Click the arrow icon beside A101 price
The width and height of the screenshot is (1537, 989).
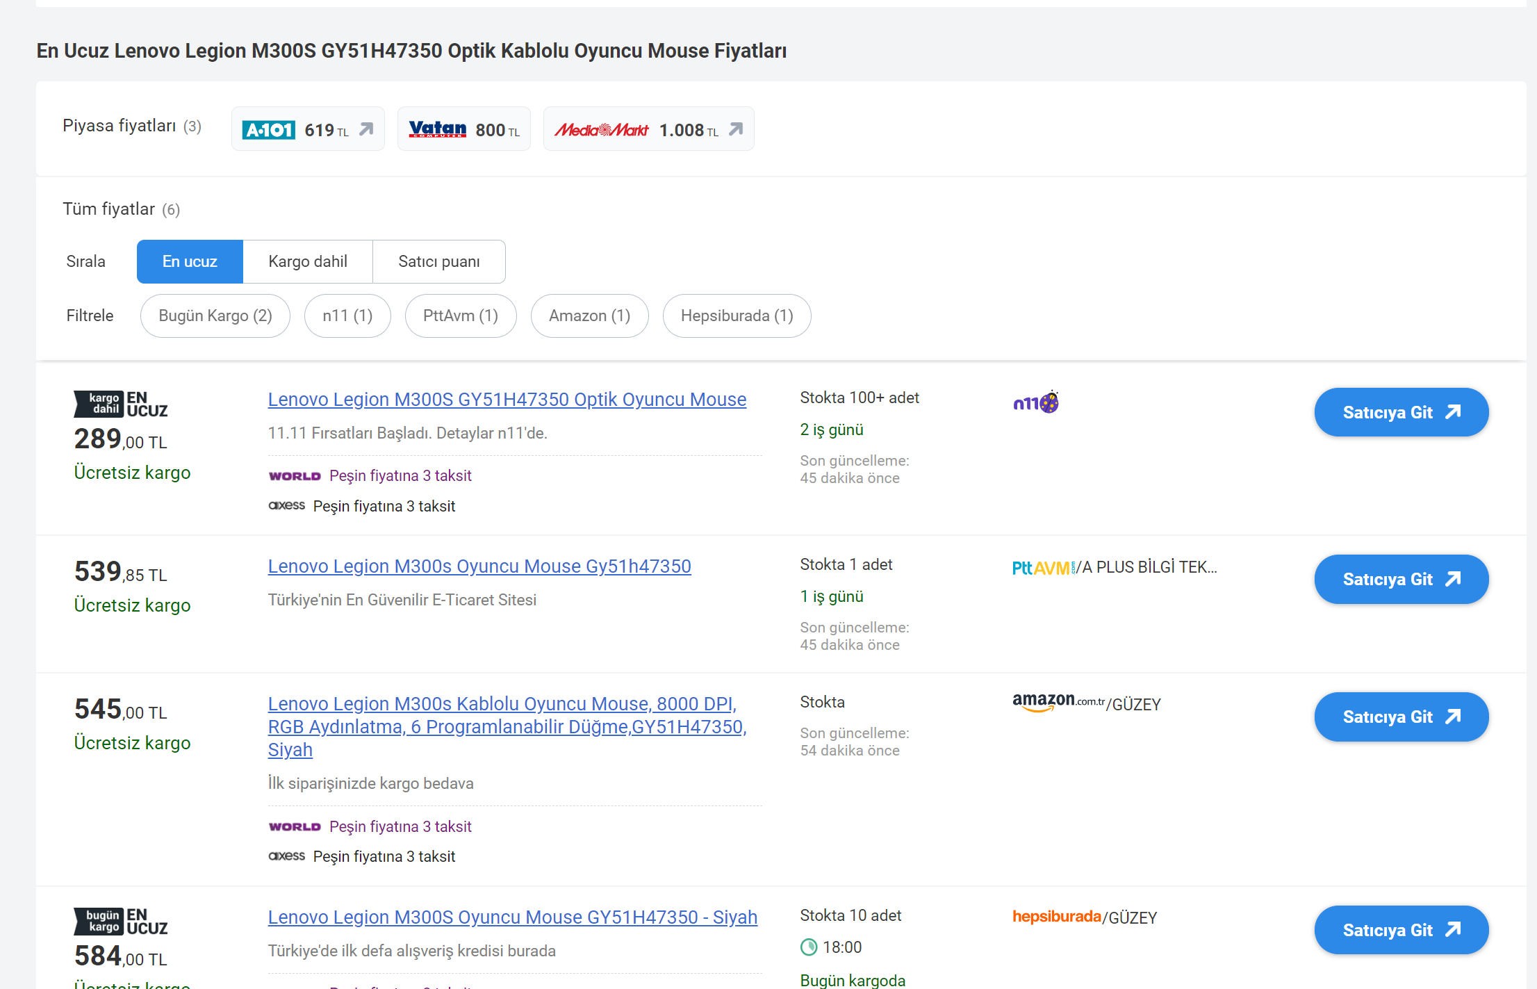tap(366, 129)
